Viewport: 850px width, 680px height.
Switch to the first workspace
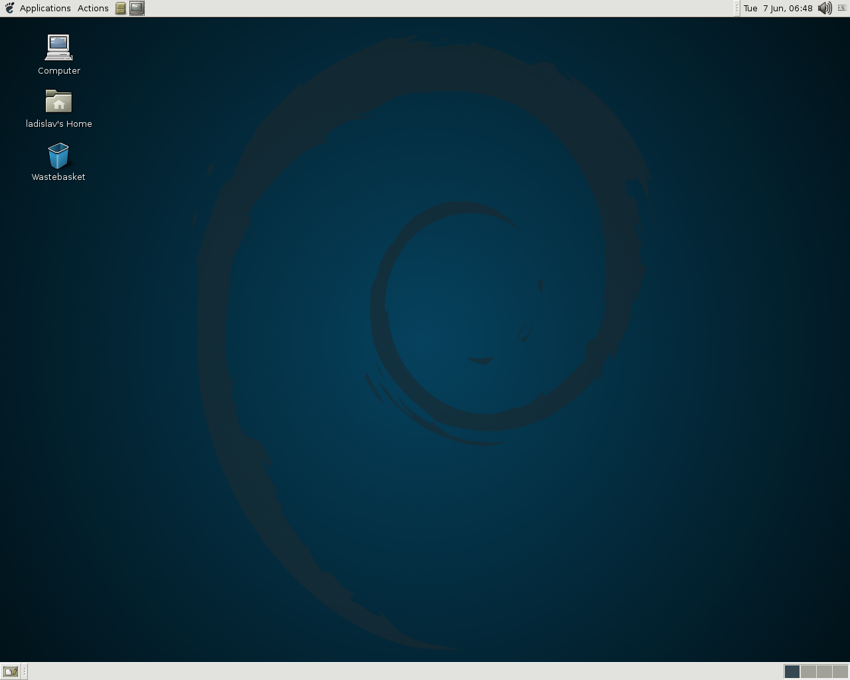pos(792,671)
